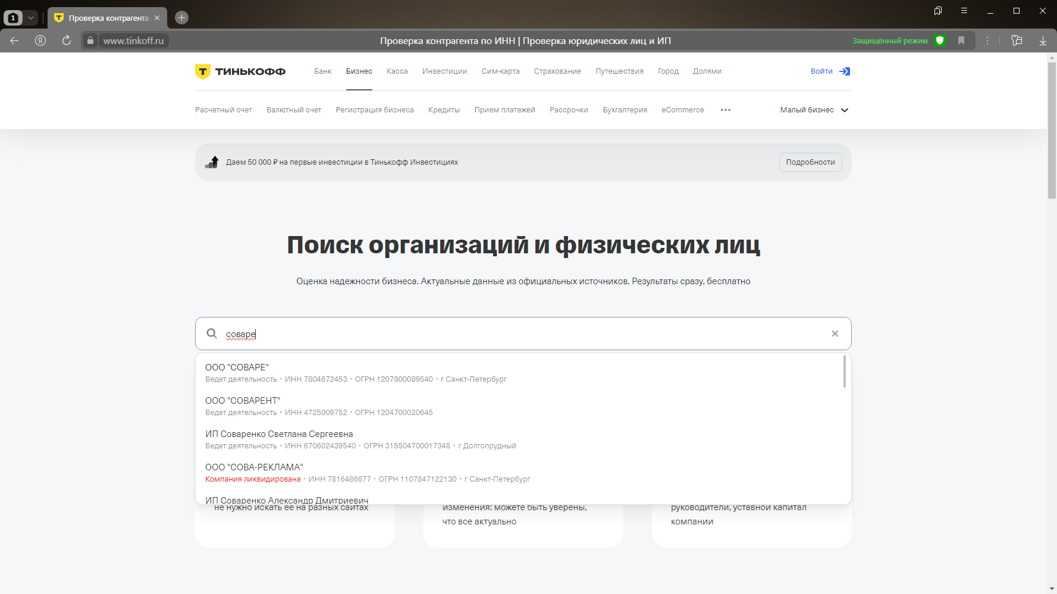Open the browser hamburger menu in the title bar

click(x=964, y=11)
